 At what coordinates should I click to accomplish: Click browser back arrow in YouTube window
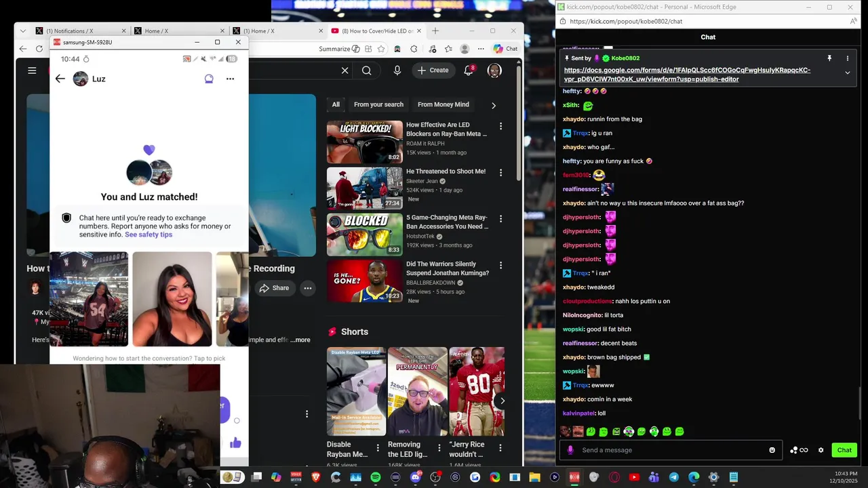click(23, 49)
